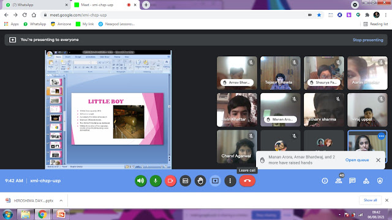The width and height of the screenshot is (392, 220).
Task: Show hidden system tray icons
Action: pos(339,215)
